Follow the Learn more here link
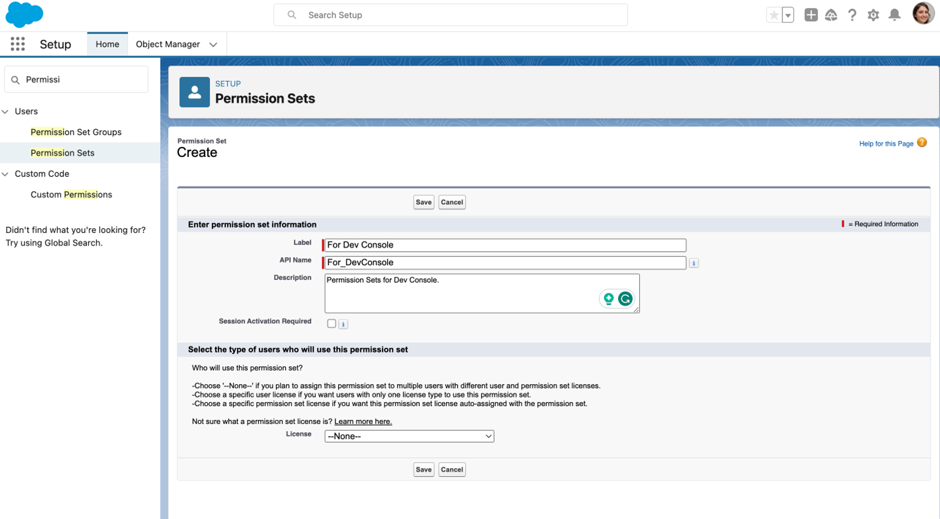 363,422
